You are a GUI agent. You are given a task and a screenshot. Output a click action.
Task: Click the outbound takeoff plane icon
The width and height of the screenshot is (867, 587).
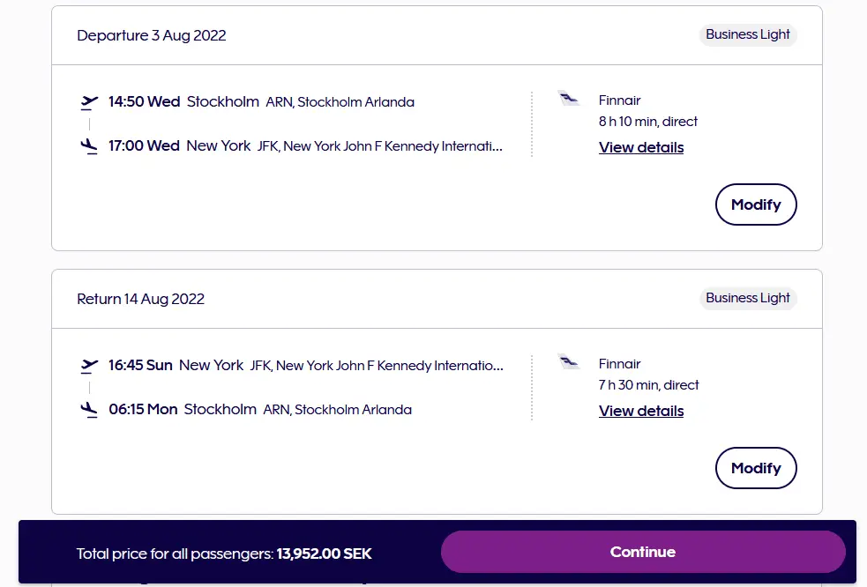point(89,102)
